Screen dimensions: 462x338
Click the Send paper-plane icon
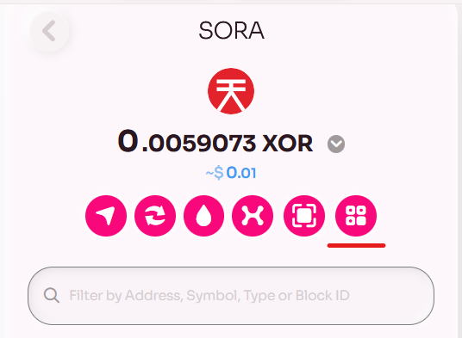pos(106,216)
